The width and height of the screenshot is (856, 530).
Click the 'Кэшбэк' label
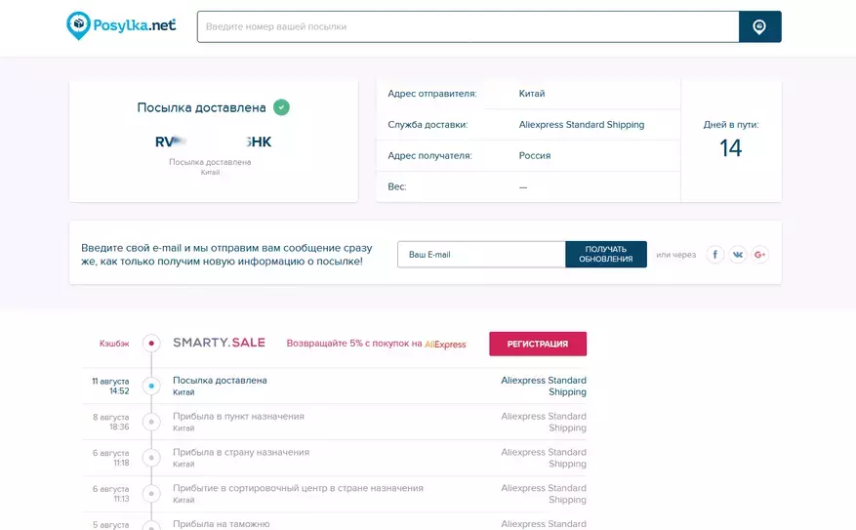(114, 344)
